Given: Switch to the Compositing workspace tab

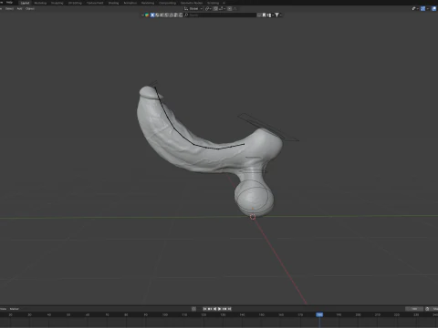Looking at the screenshot, I should pos(167,3).
